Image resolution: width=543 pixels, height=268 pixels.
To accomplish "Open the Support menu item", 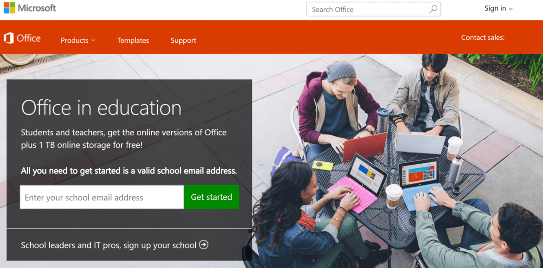I will pyautogui.click(x=183, y=40).
